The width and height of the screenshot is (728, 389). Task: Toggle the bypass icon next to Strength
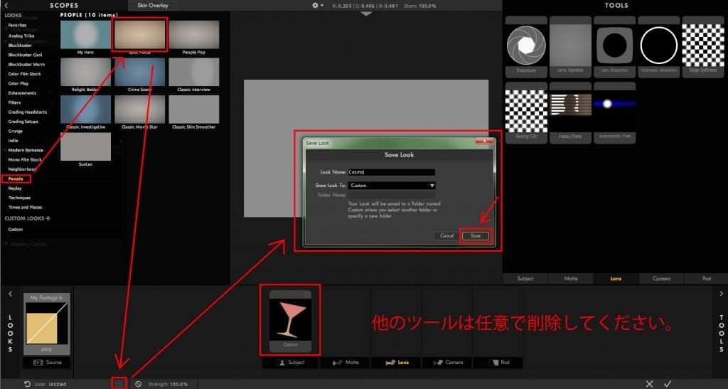point(138,383)
